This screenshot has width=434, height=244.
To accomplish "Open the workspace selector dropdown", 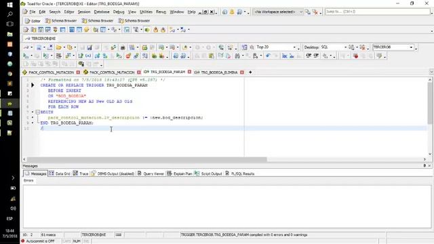I will tap(301, 12).
